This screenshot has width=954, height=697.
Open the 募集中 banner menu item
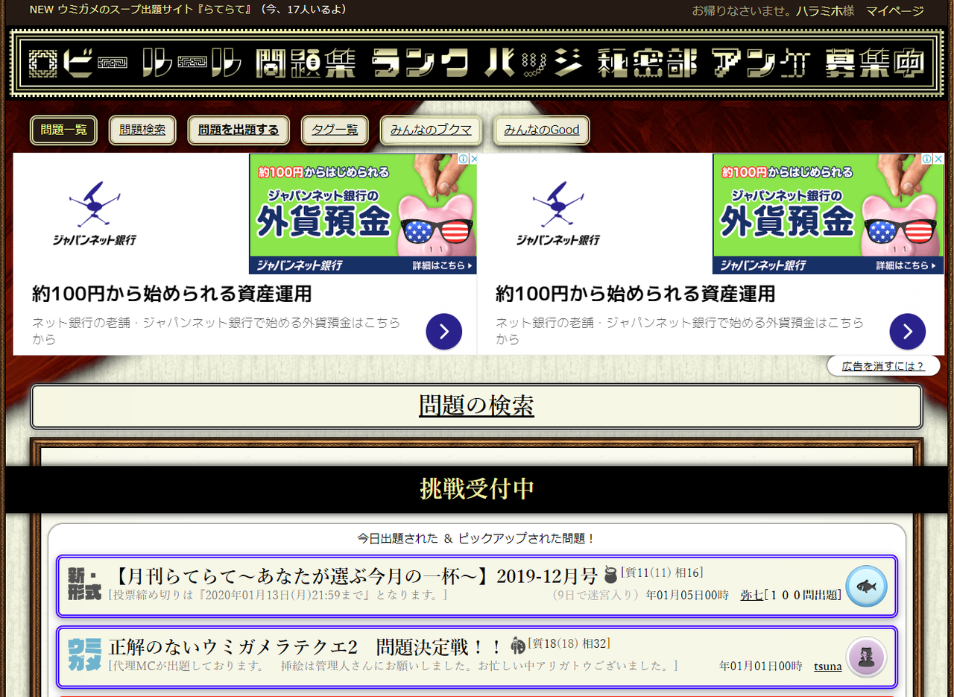point(874,63)
